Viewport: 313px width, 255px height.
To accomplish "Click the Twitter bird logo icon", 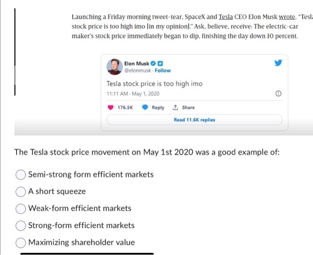I will tap(278, 63).
